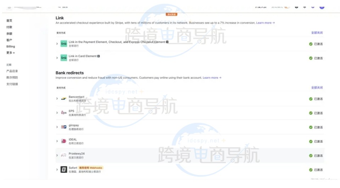Click 已激活 status on Link Payment Element row
Viewport: 340px width, 188px height.
[x=316, y=44]
